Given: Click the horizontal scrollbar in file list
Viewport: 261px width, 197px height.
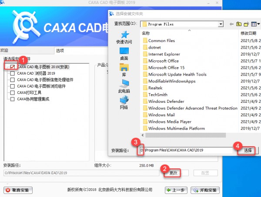Looking at the screenshot, I should (185, 135).
